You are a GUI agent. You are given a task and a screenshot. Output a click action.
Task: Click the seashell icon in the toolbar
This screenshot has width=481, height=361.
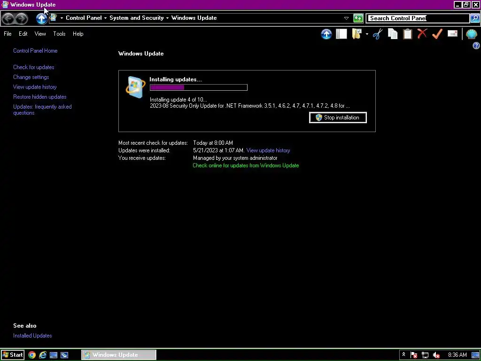[x=472, y=34]
